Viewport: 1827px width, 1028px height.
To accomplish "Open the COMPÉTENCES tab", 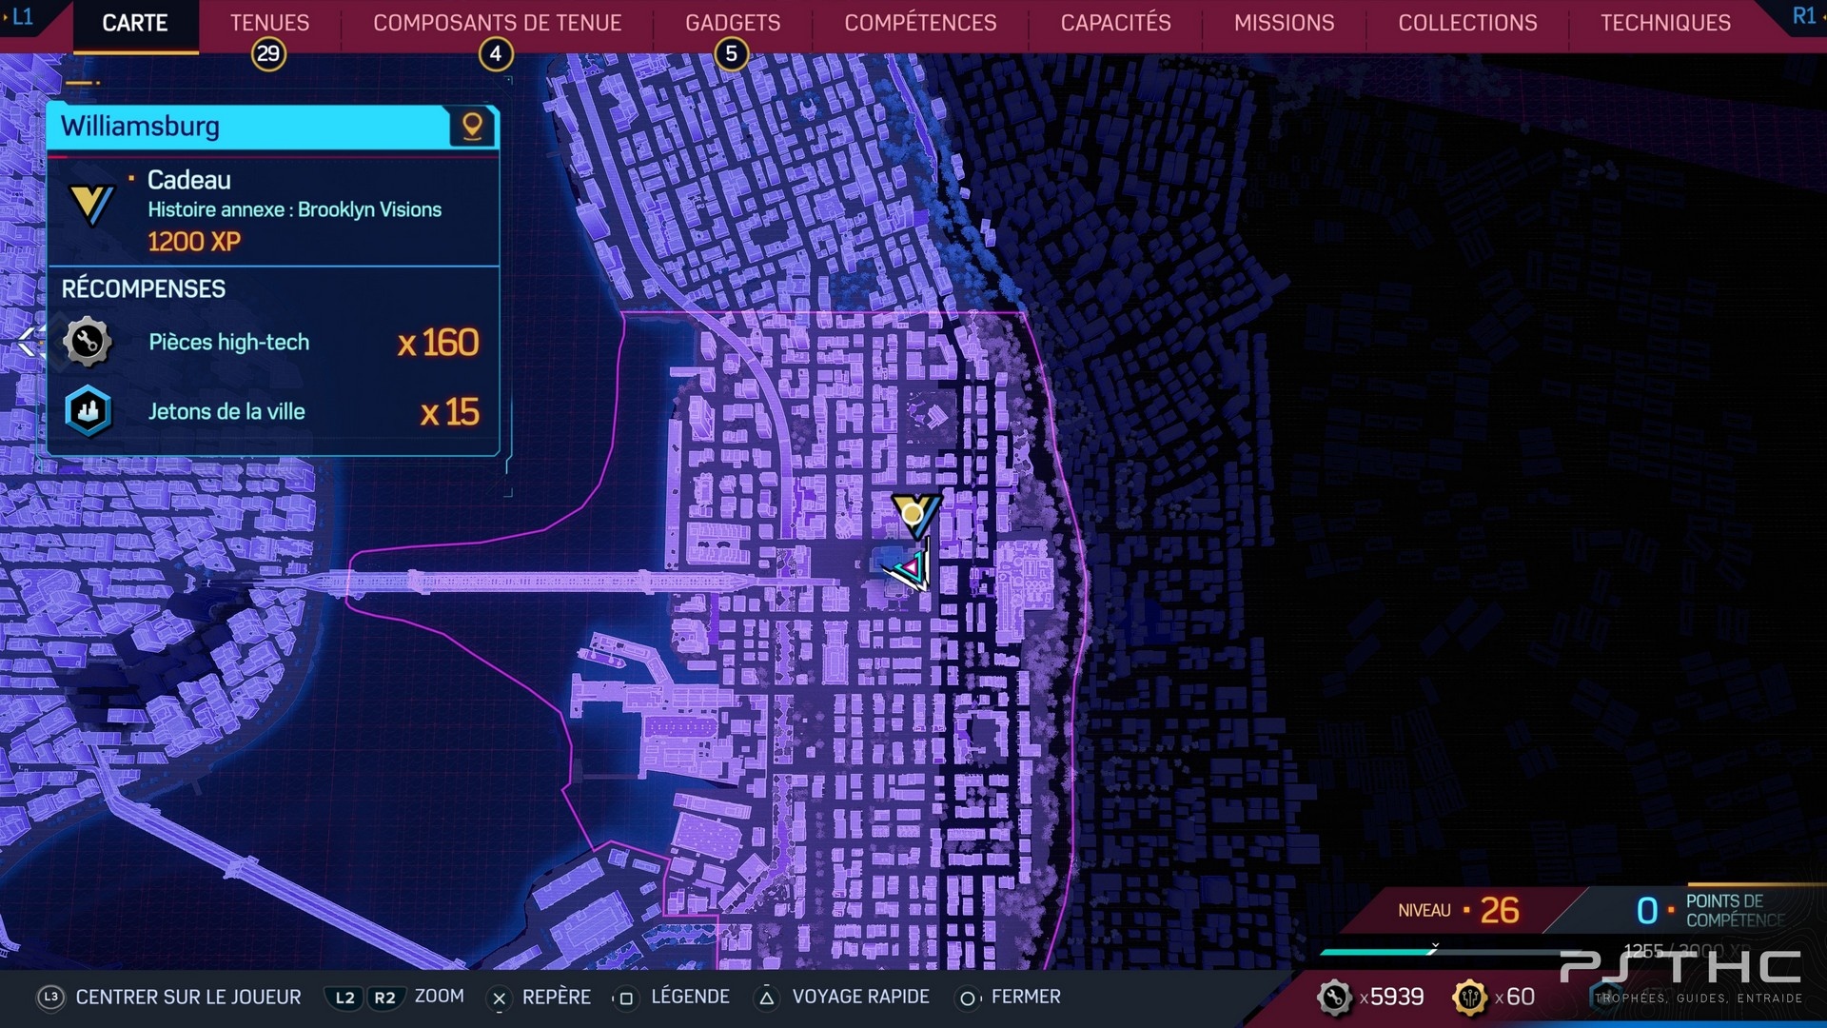I will [x=920, y=23].
